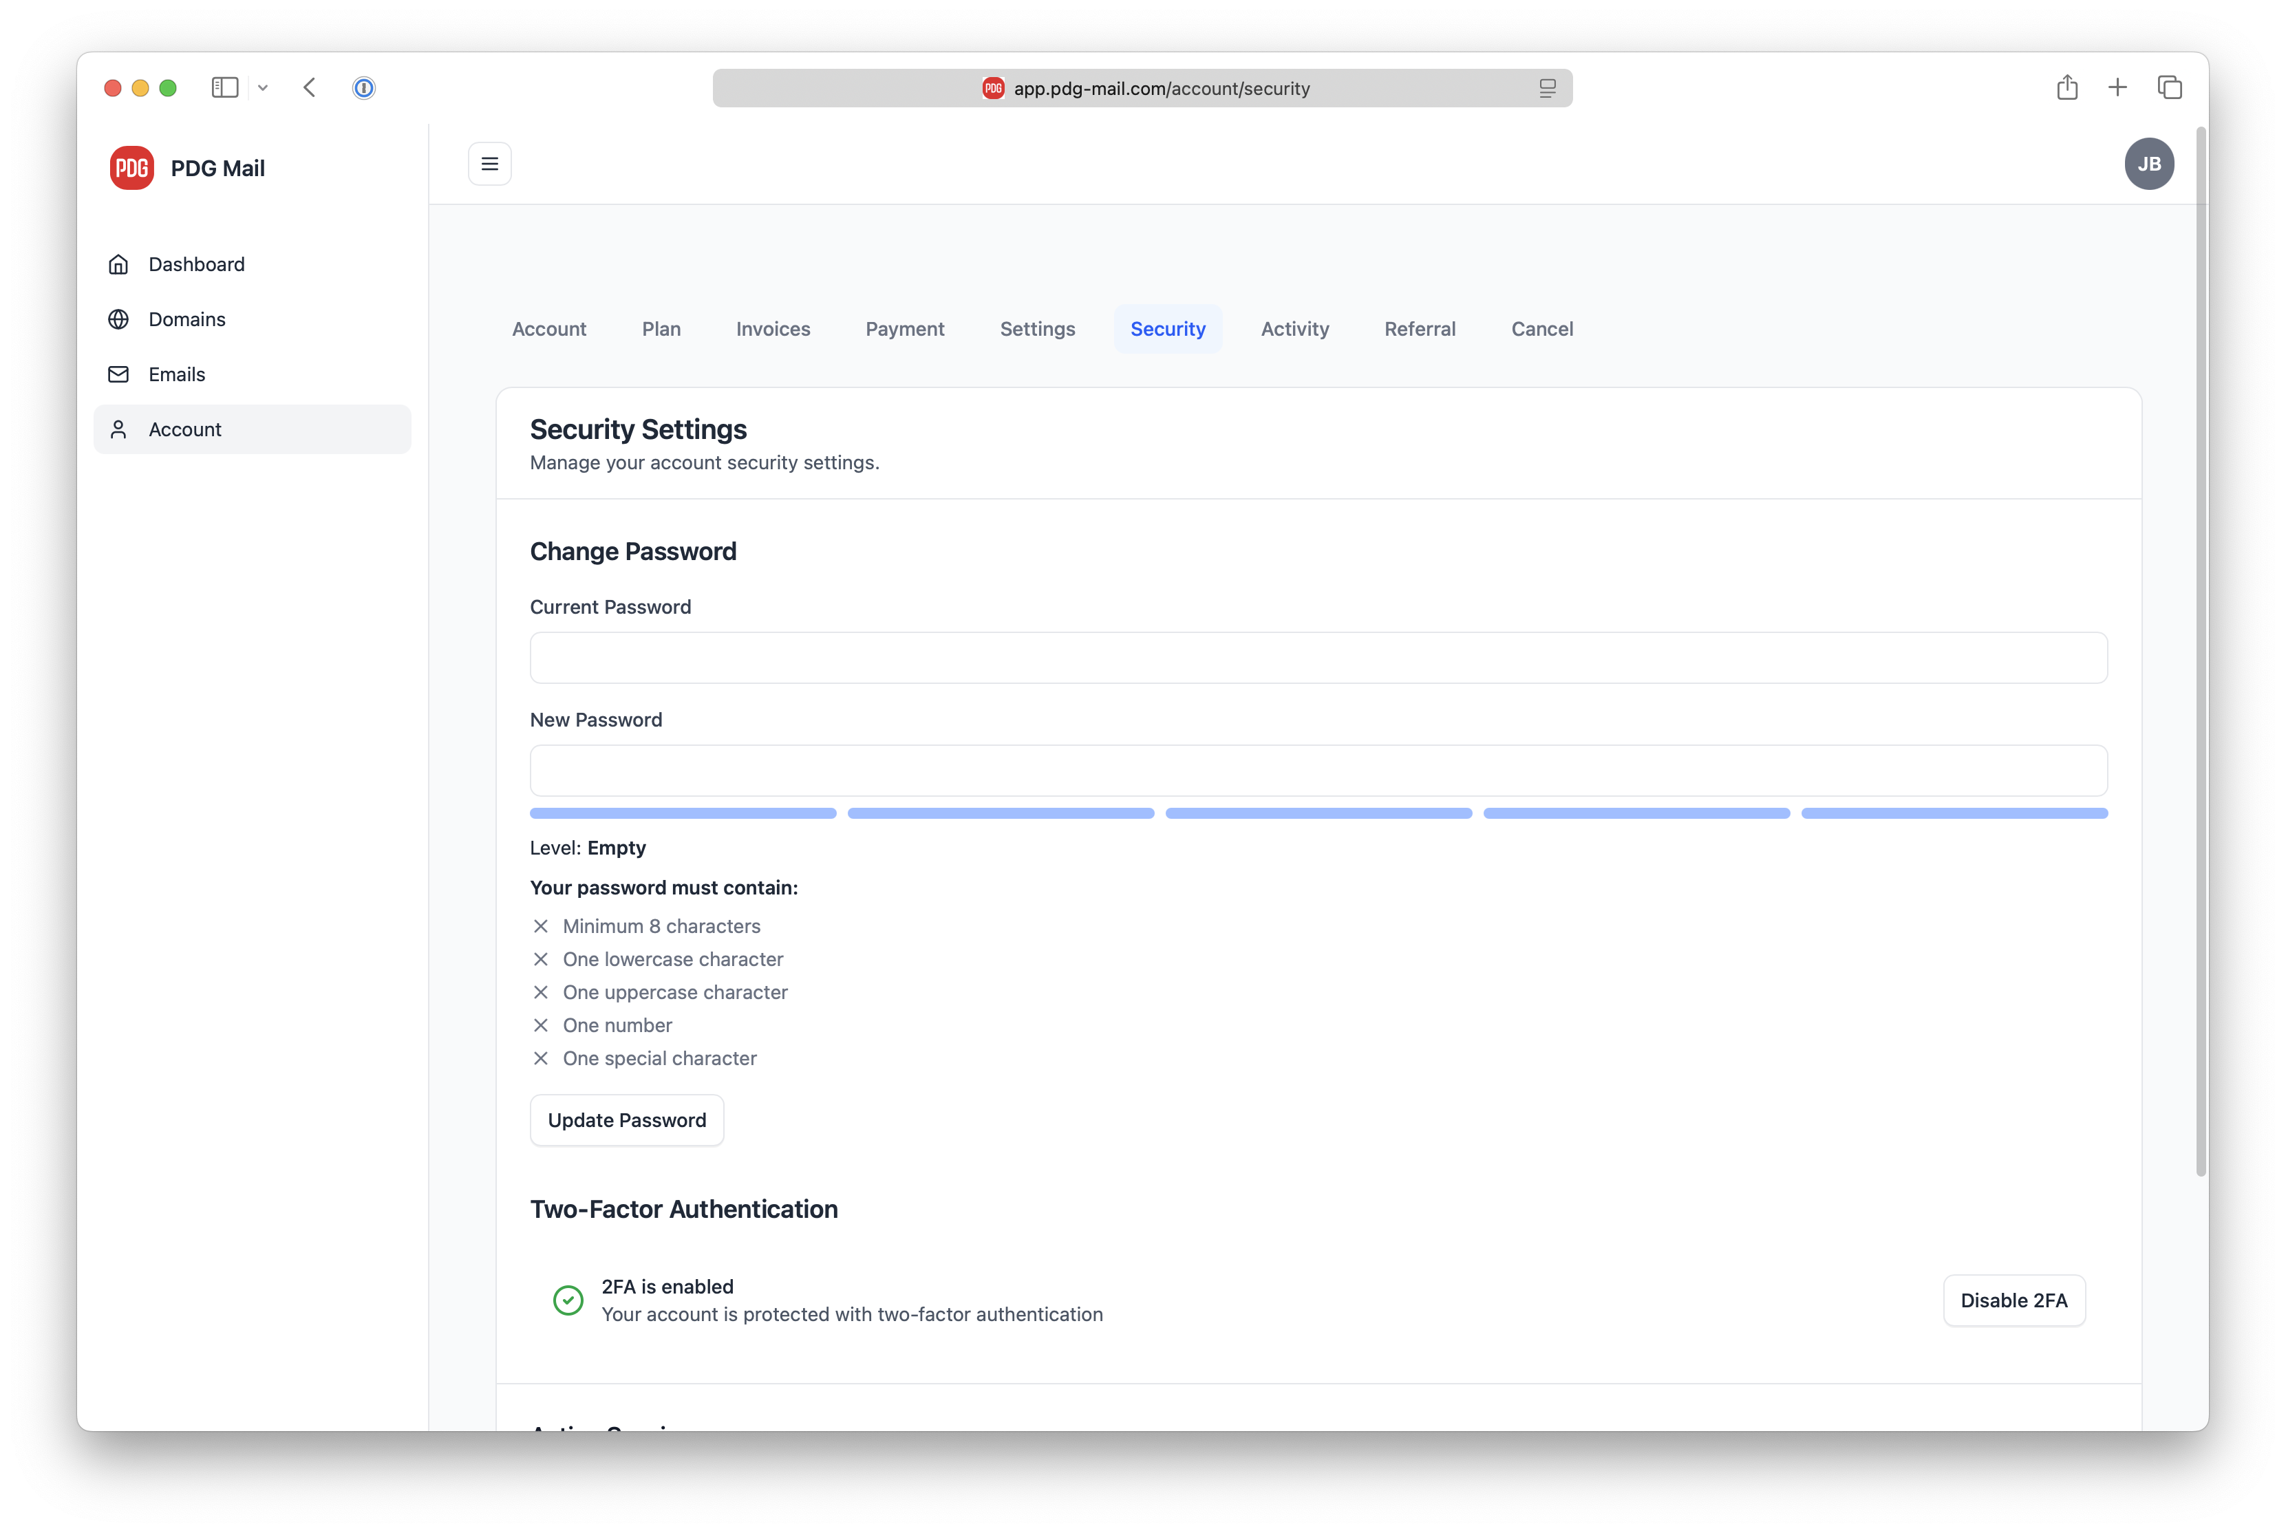Toggle the Safari sidebar icon

pos(225,87)
